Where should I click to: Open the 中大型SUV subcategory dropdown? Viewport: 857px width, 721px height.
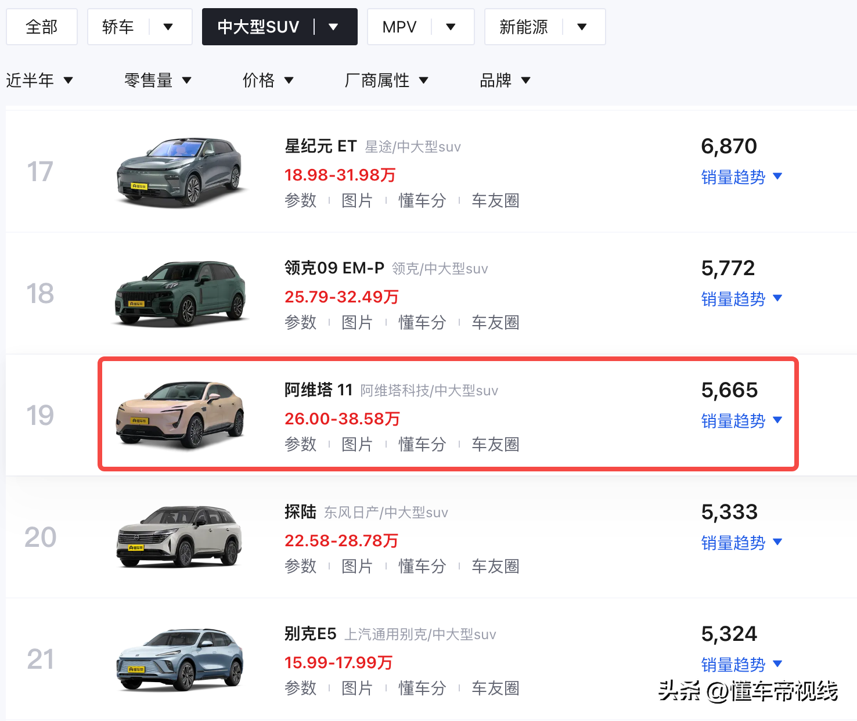pyautogui.click(x=332, y=26)
